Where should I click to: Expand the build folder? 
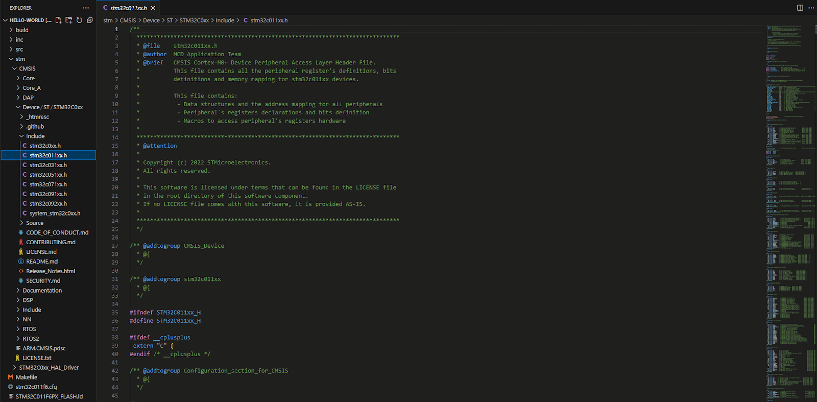[x=22, y=30]
